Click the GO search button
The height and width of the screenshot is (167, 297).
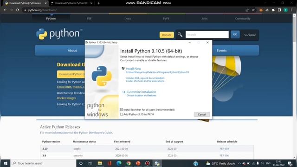pos(235,34)
